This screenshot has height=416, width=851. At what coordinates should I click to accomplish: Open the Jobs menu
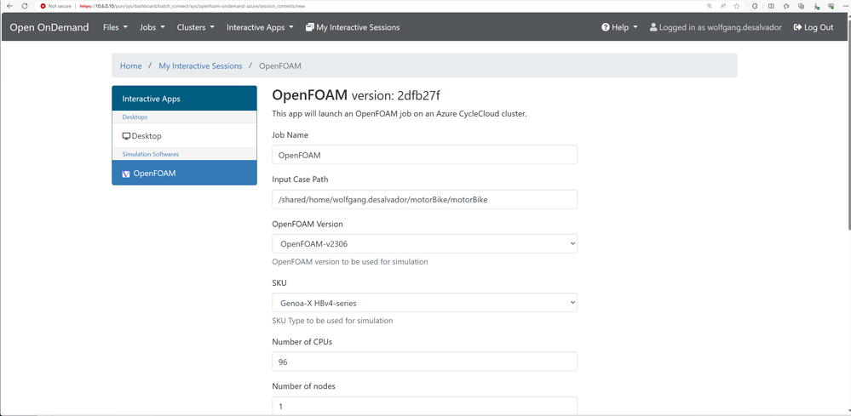click(152, 27)
